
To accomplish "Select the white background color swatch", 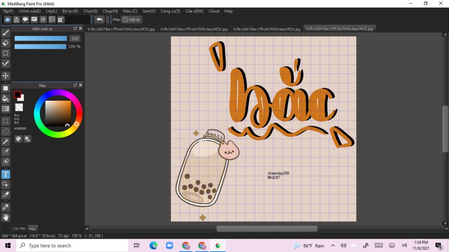I will [x=22, y=98].
